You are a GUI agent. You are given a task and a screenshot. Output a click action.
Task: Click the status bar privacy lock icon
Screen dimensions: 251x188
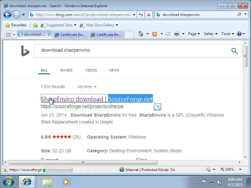coord(208,170)
